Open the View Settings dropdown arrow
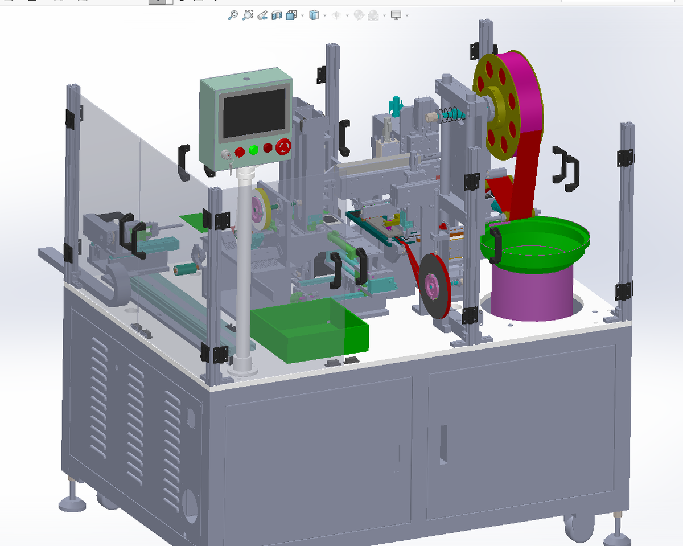Image resolution: width=683 pixels, height=546 pixels. tap(406, 15)
